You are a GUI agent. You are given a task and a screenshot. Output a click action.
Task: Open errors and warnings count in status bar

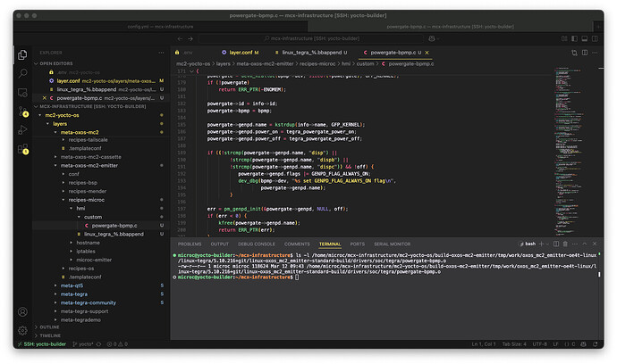pyautogui.click(x=117, y=344)
